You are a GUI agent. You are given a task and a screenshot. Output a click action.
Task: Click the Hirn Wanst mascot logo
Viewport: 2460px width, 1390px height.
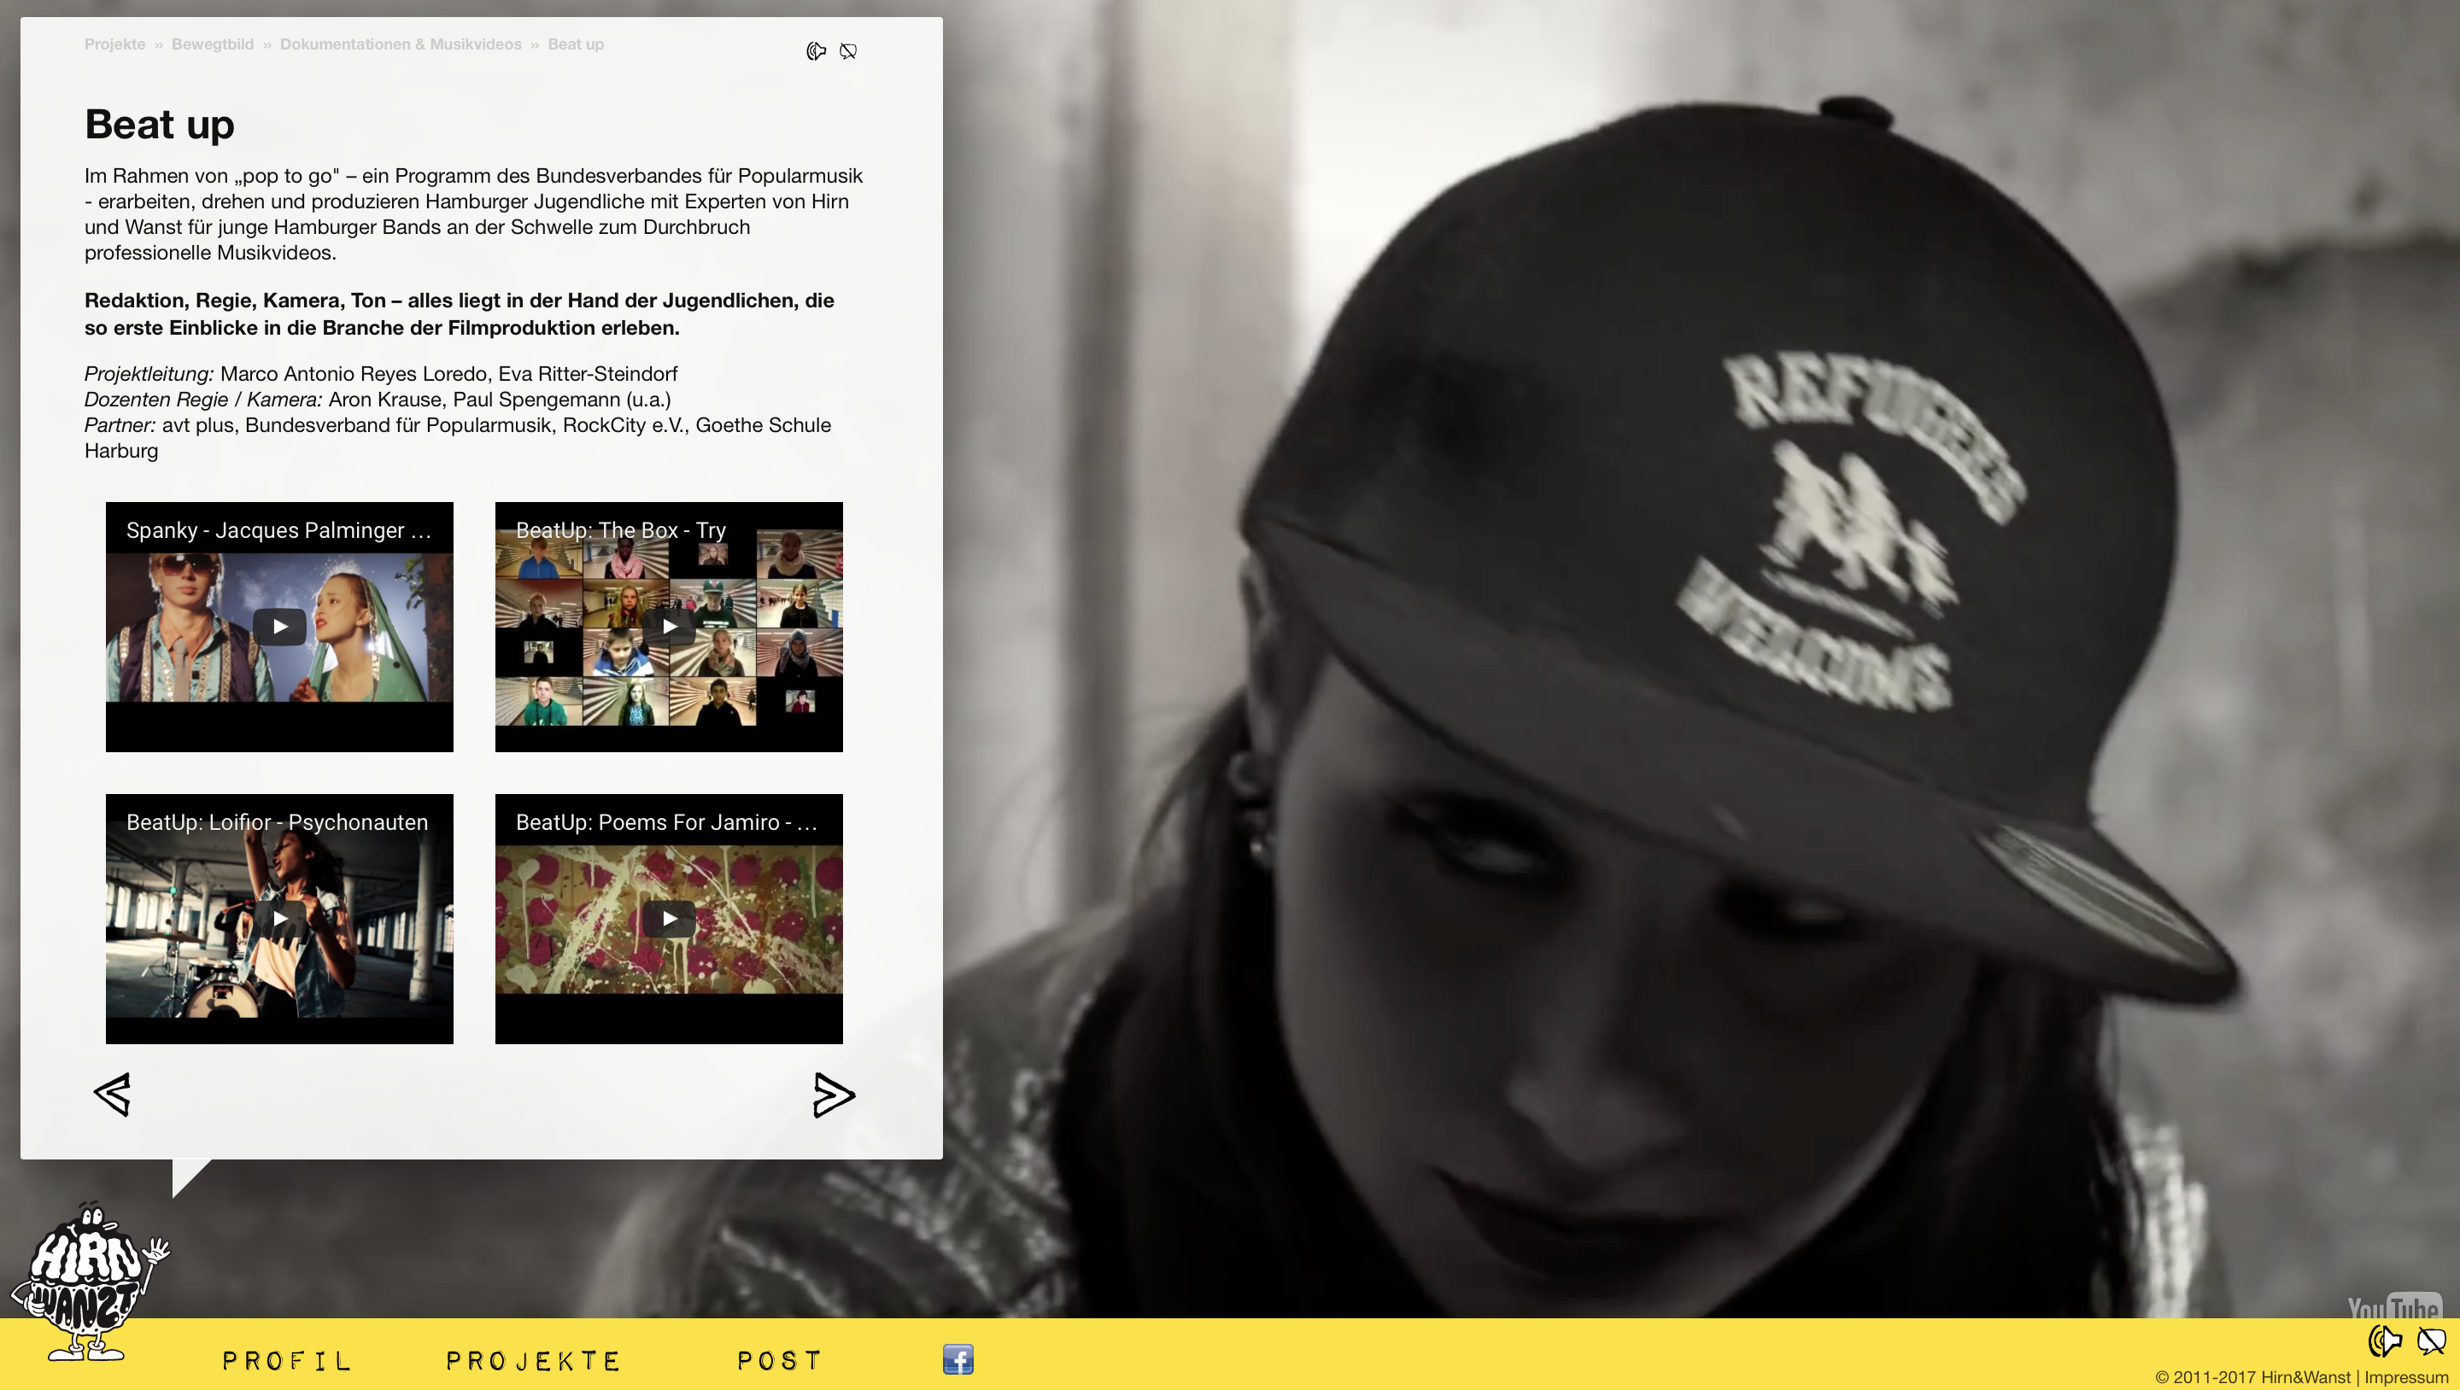pos(89,1282)
